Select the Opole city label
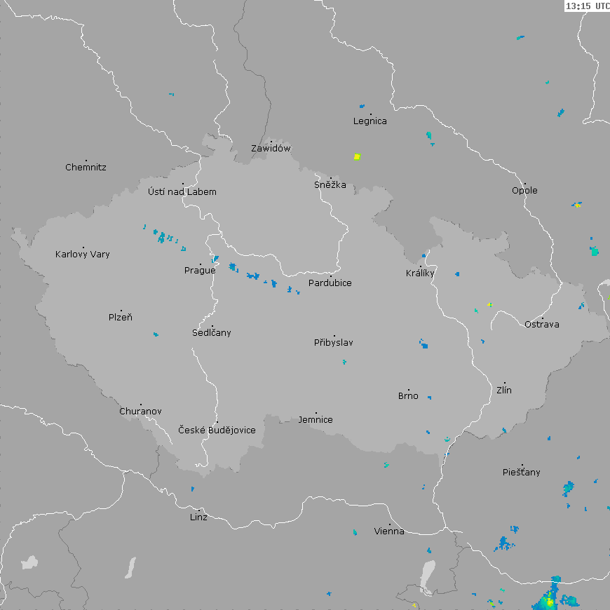610x610 pixels. 524,191
